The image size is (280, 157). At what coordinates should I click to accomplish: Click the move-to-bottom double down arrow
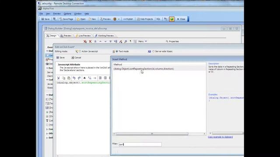(111, 41)
